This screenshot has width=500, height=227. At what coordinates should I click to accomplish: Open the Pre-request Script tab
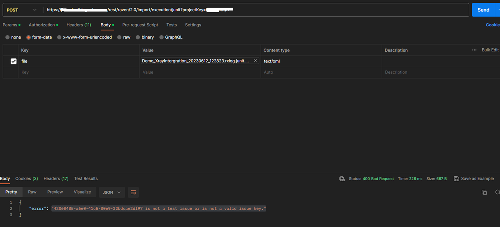pyautogui.click(x=140, y=25)
